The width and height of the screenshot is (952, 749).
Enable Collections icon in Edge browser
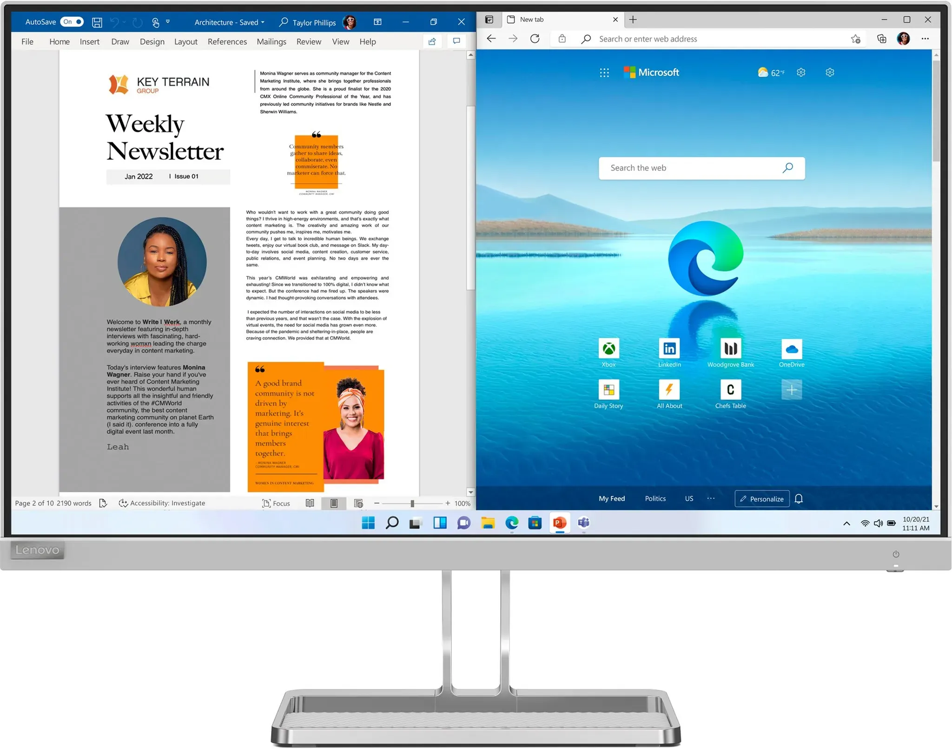coord(879,38)
